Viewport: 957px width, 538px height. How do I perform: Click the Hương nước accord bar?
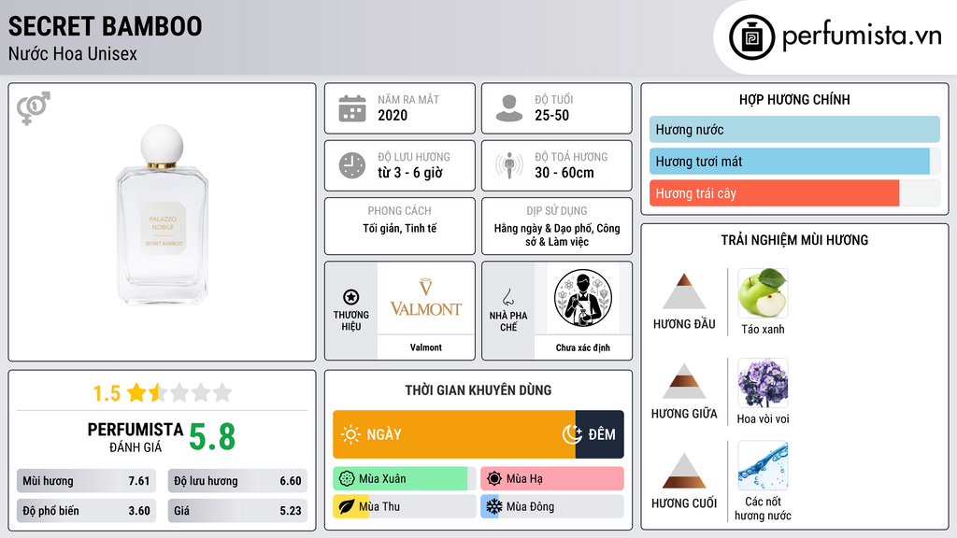pyautogui.click(x=794, y=129)
